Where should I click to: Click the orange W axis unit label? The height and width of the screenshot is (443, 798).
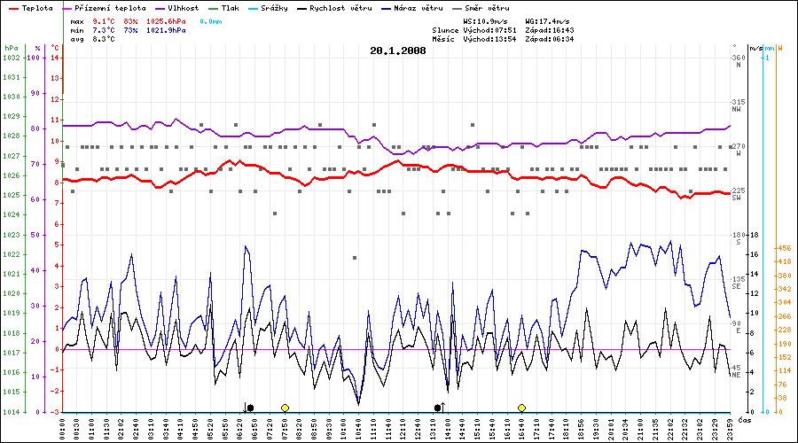point(780,48)
